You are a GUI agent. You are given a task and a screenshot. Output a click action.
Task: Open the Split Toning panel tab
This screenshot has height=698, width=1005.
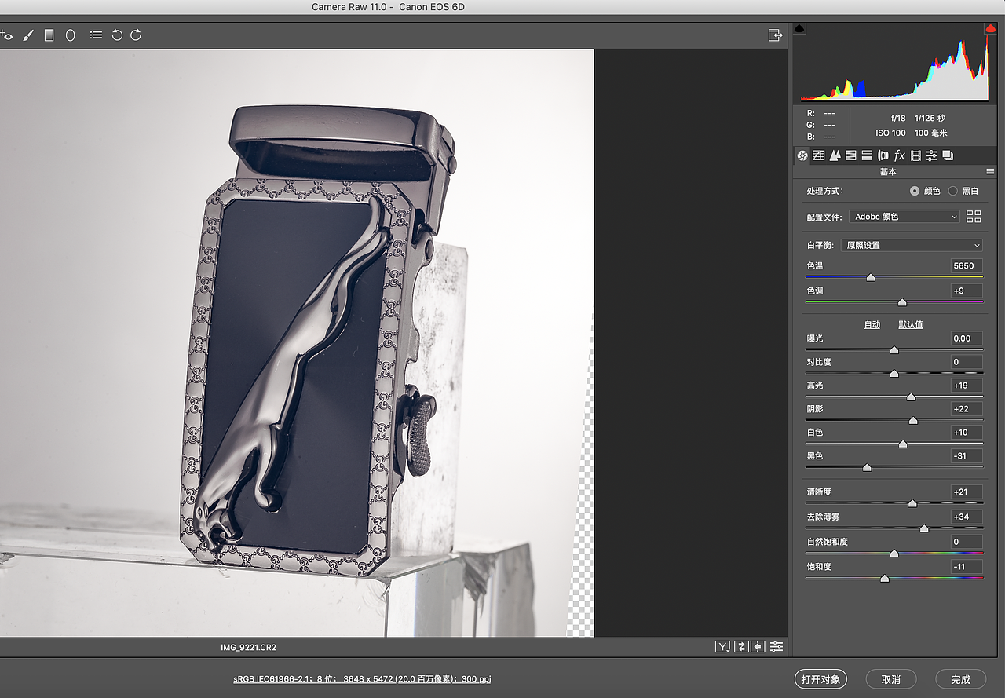coord(868,155)
